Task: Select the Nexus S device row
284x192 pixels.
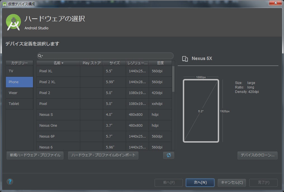Action: pyautogui.click(x=104, y=115)
